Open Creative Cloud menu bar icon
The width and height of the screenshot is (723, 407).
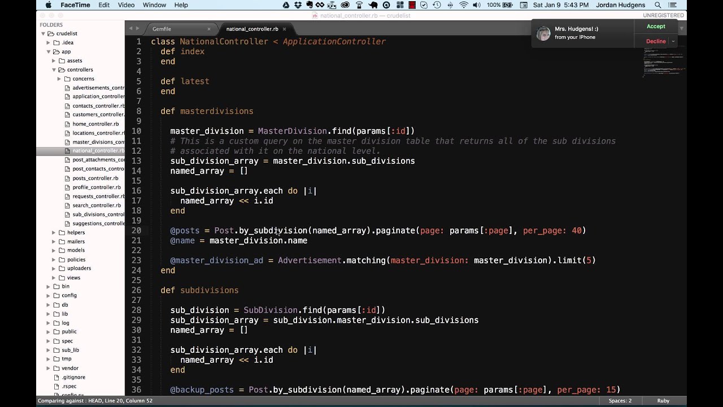(x=345, y=5)
